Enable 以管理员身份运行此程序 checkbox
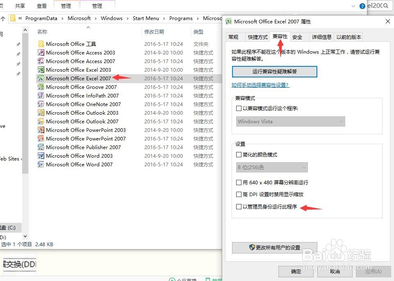Screen dimensions: 394x281 click(238, 207)
